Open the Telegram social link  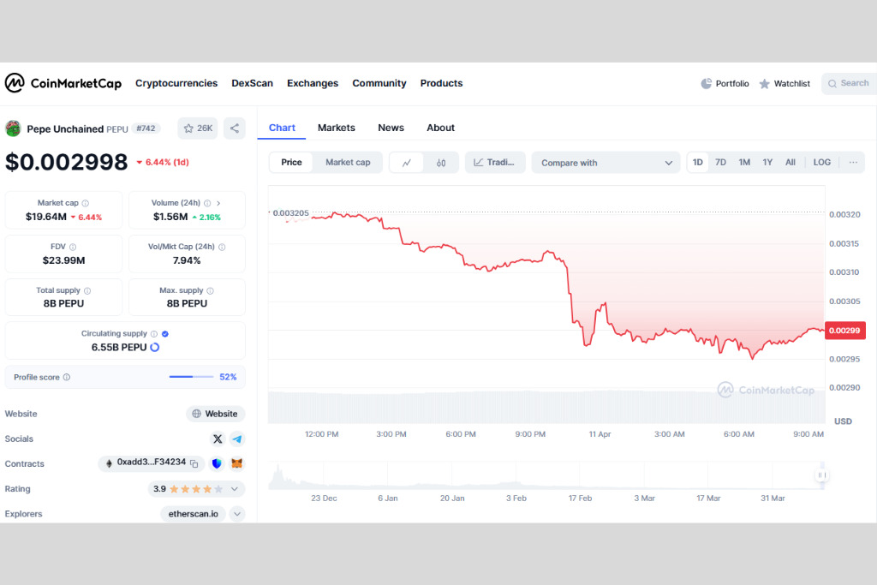pyautogui.click(x=237, y=439)
